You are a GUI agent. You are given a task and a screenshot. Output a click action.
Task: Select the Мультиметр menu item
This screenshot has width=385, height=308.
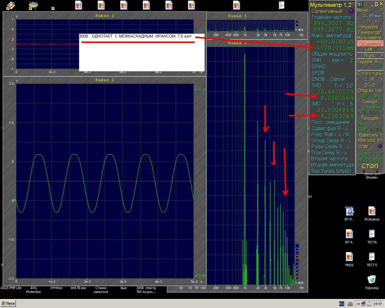369,38
